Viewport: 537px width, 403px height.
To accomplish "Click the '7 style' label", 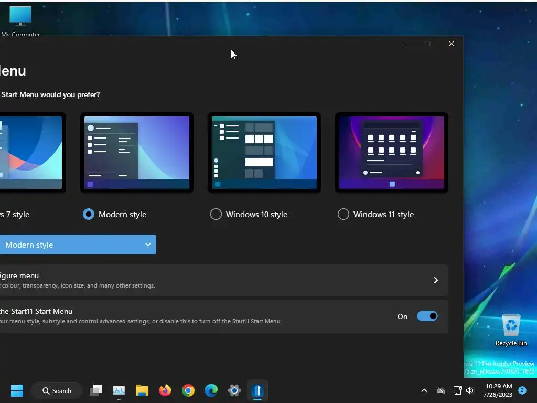I will coord(18,215).
